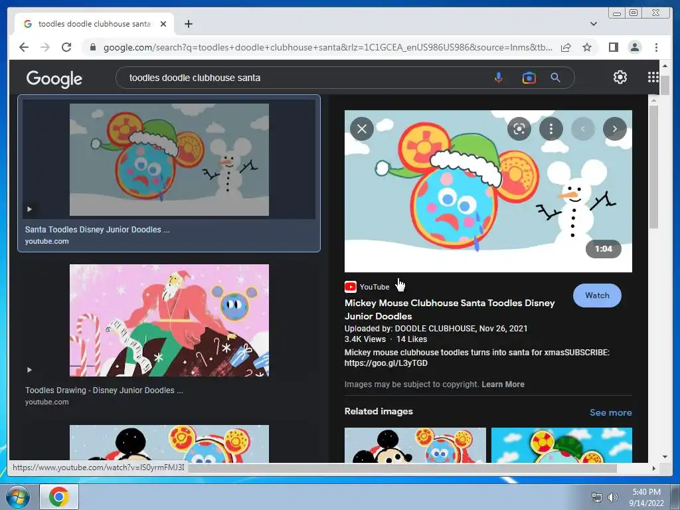Click Uploaded by DOODLE CLUBHOUSE text
The image size is (680, 510).
coord(436,328)
